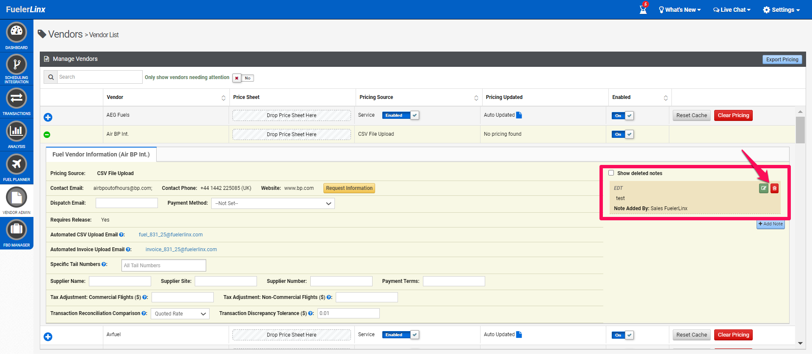Open the Fuel Planner airplane icon
The height and width of the screenshot is (359, 812).
(17, 165)
